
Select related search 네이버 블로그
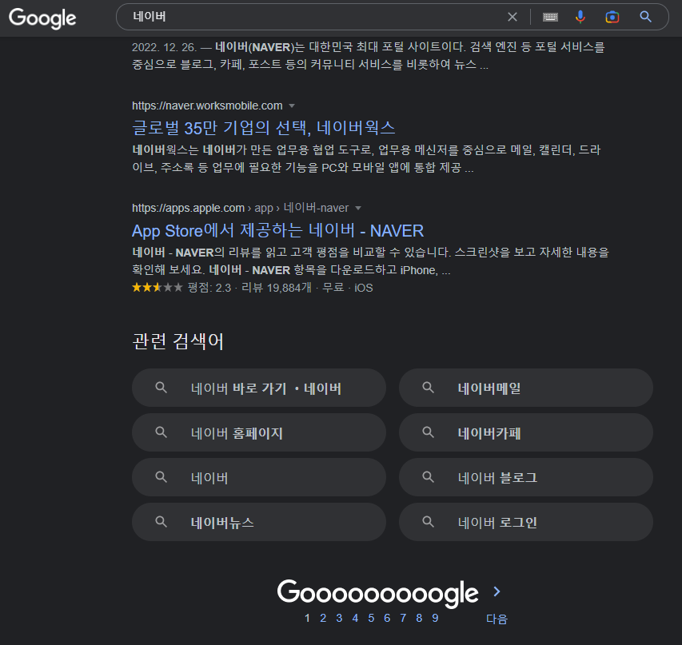tap(526, 477)
